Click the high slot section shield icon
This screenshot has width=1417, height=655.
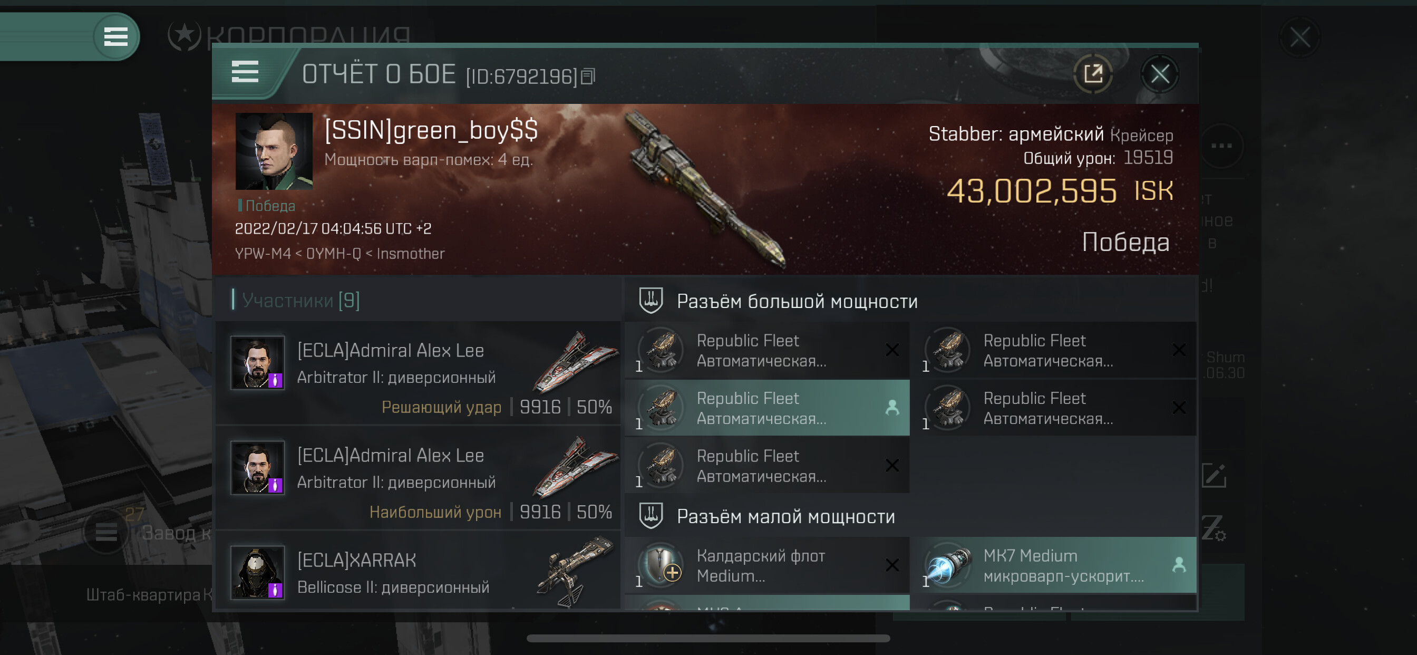[651, 301]
